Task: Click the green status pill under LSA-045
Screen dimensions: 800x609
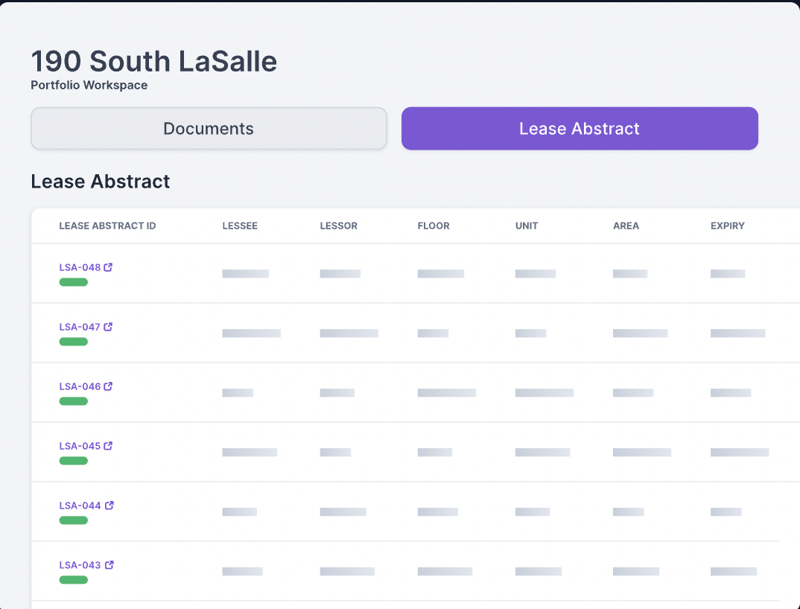Action: pyautogui.click(x=74, y=461)
